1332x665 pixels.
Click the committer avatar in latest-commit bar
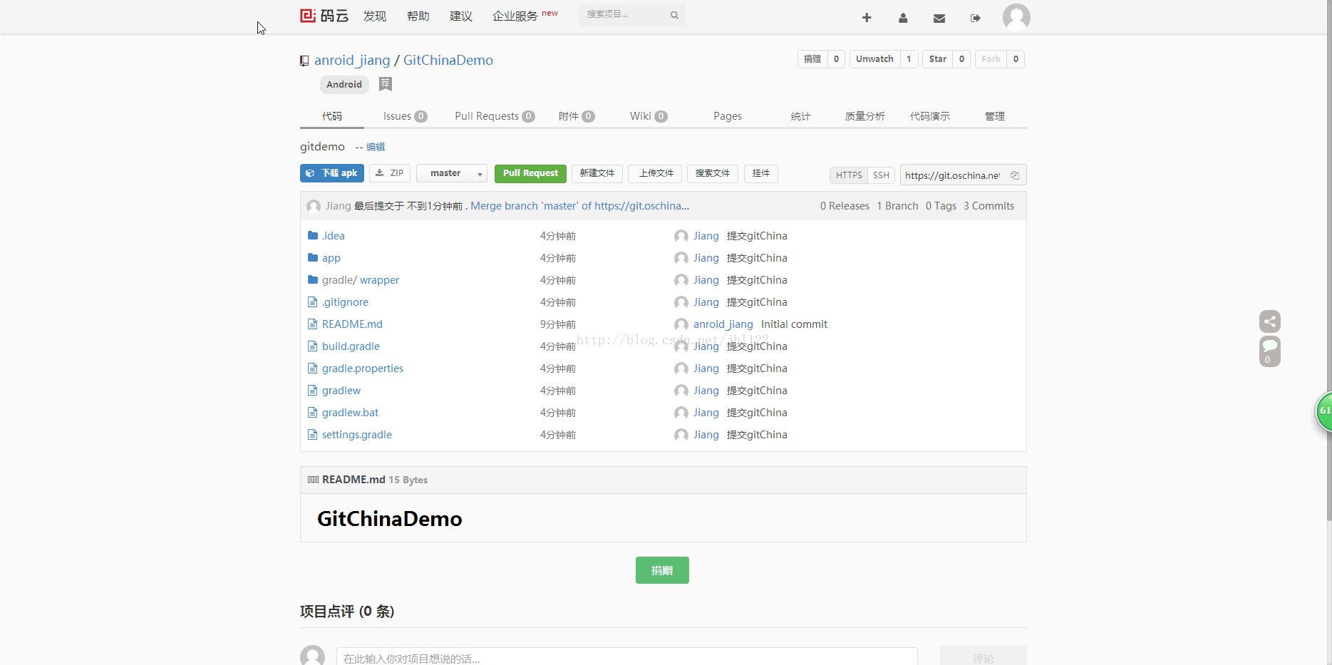(314, 206)
